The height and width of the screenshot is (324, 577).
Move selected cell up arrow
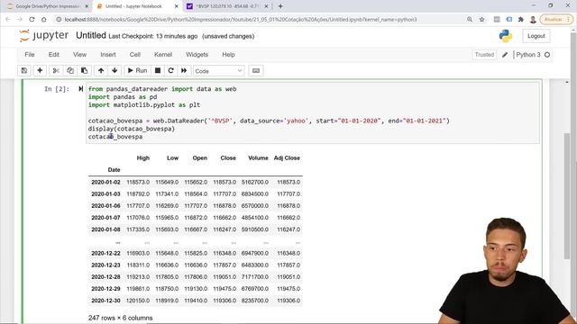pyautogui.click(x=101, y=70)
